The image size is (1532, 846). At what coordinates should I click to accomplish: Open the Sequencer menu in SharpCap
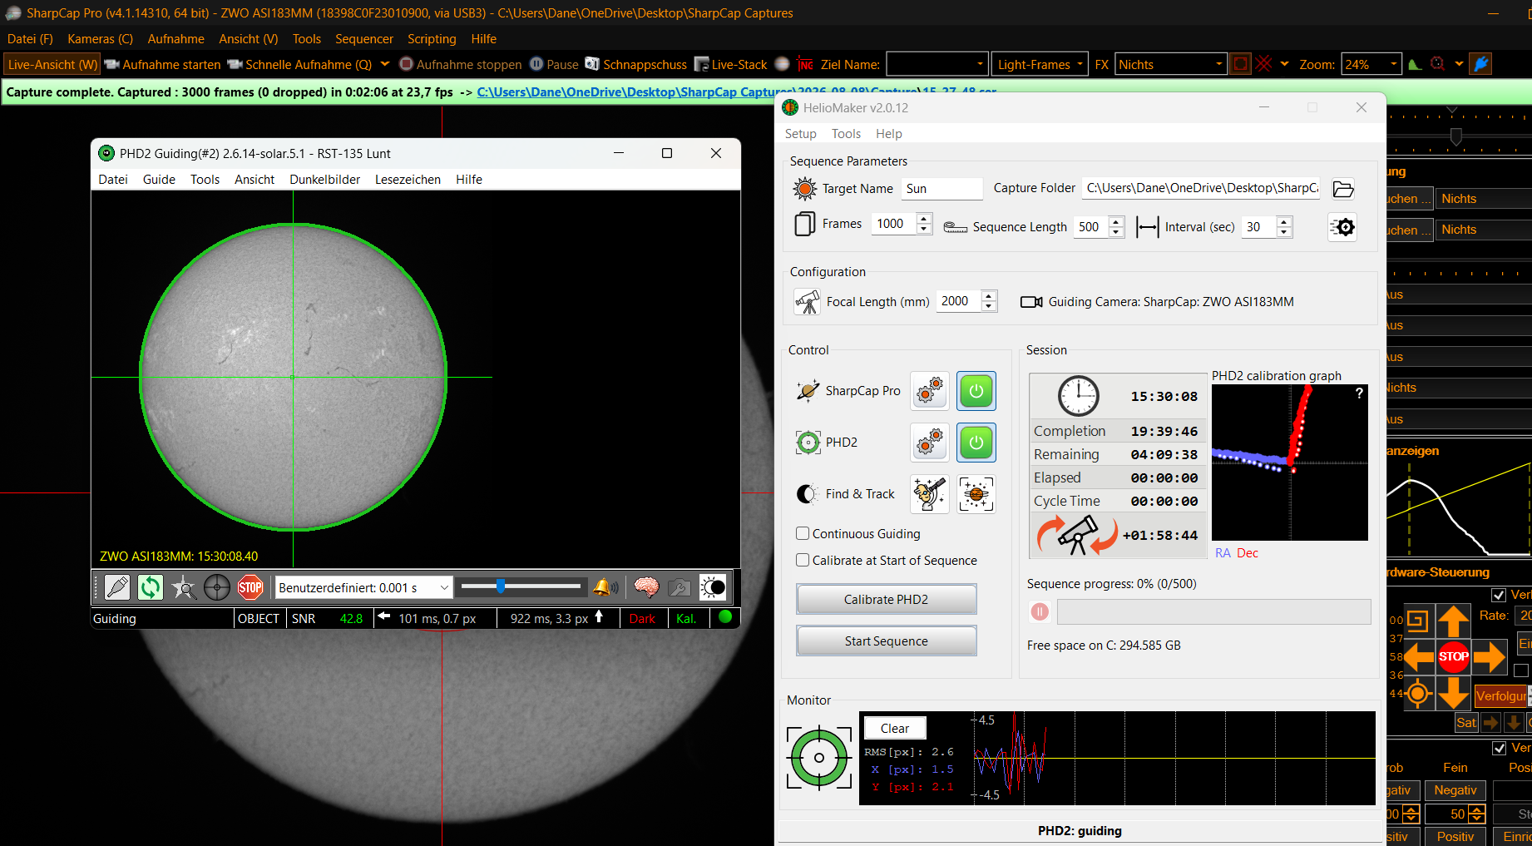point(364,39)
